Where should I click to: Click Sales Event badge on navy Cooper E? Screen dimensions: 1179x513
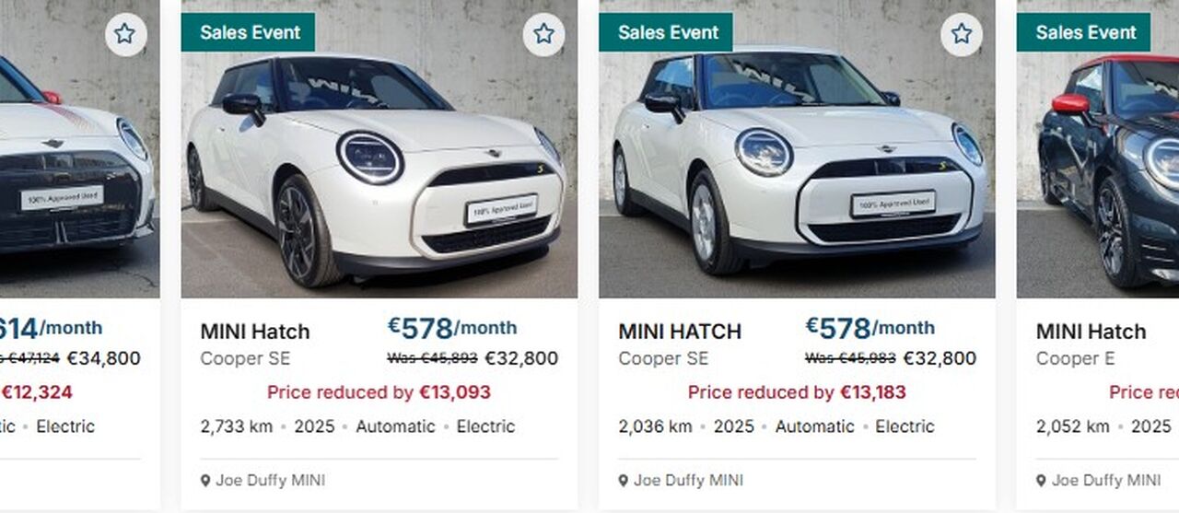(1084, 32)
